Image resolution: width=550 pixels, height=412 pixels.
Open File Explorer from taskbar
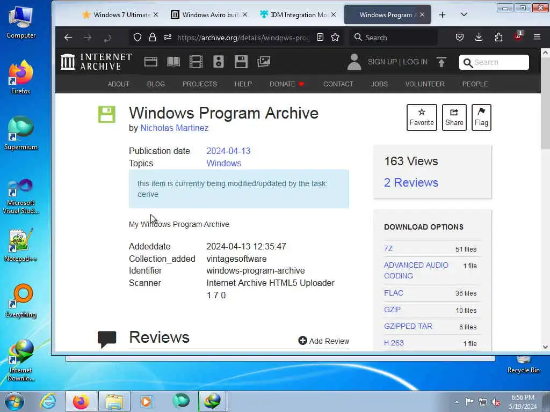[114, 401]
